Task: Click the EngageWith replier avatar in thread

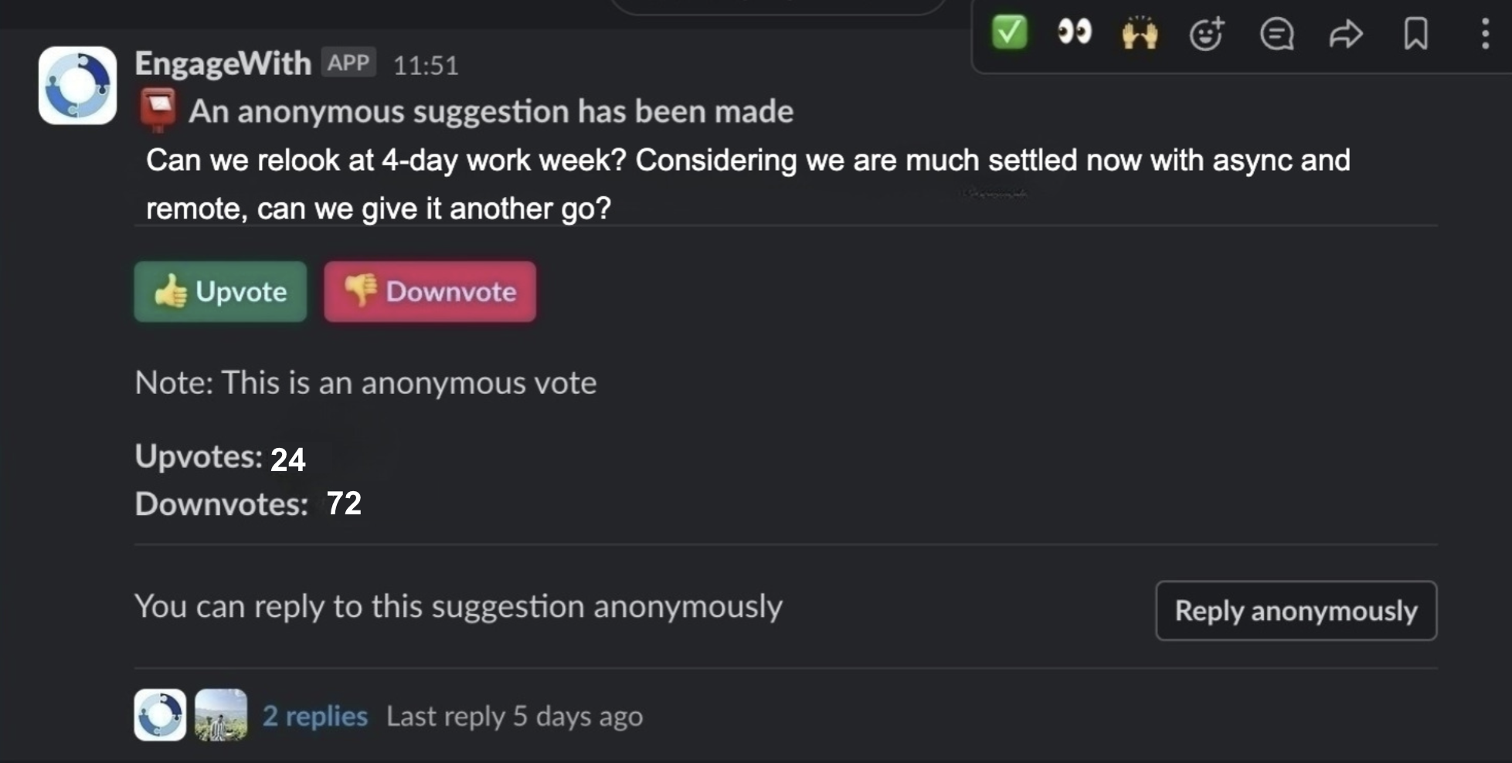Action: coord(160,715)
